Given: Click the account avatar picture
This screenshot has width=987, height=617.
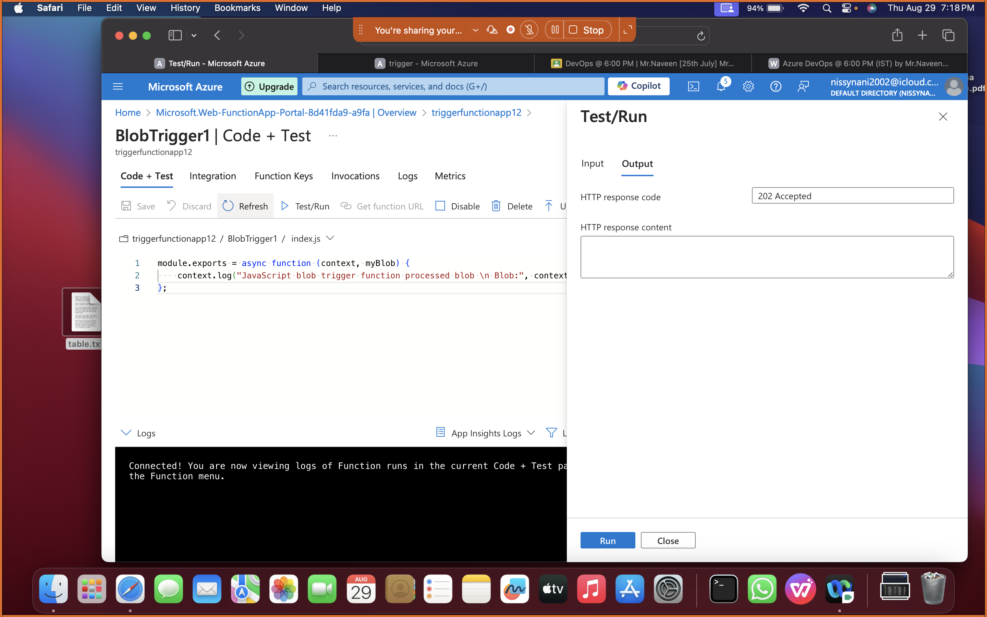Looking at the screenshot, I should coord(953,86).
